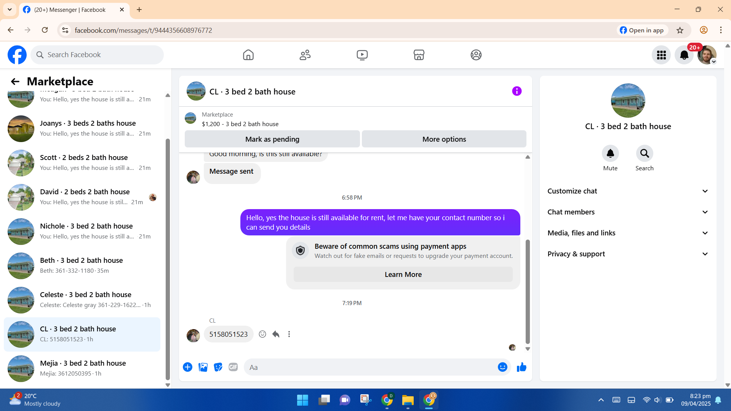Open Celeste 3 bed 2 bath house conversation
Image resolution: width=731 pixels, height=411 pixels.
click(82, 300)
